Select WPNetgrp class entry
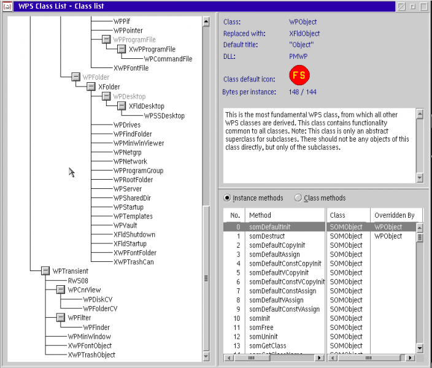This screenshot has width=432, height=368. point(127,152)
